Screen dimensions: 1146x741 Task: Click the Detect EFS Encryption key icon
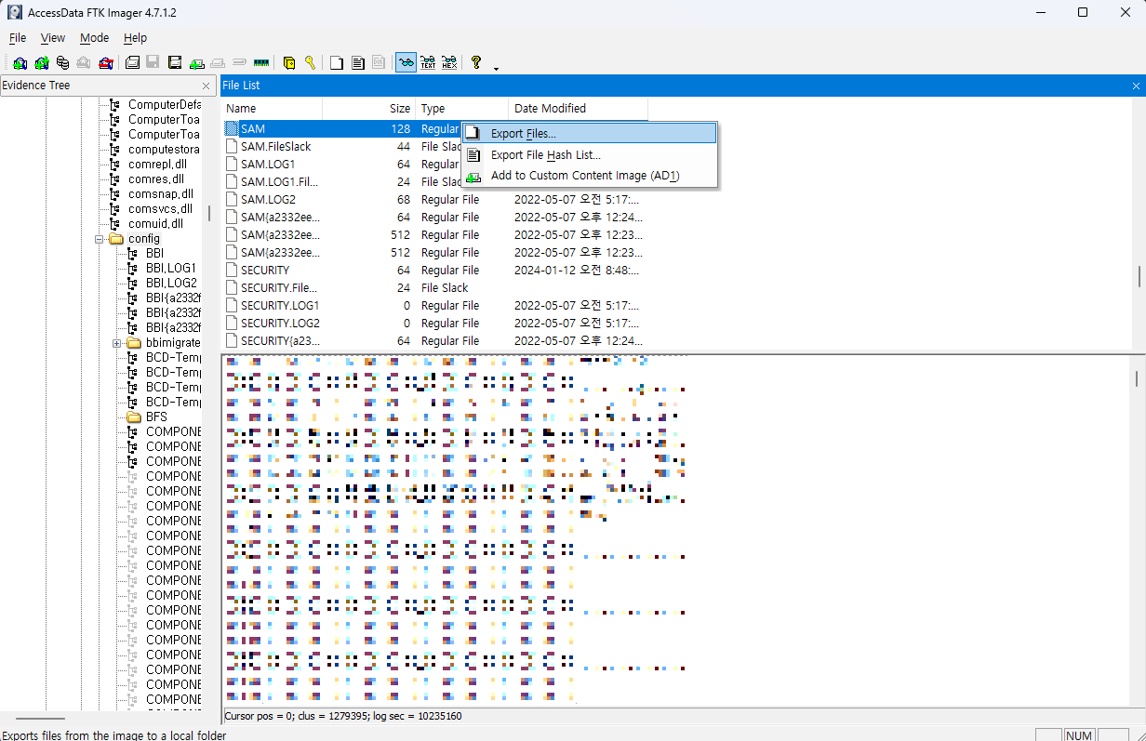[x=311, y=62]
